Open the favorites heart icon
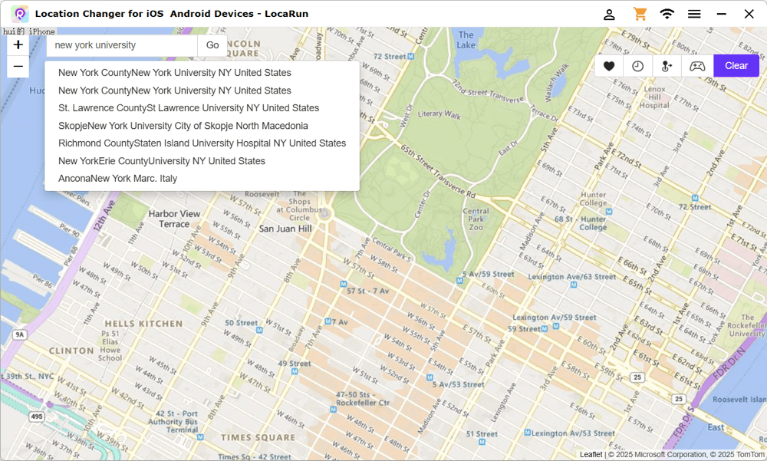The image size is (767, 461). (608, 66)
